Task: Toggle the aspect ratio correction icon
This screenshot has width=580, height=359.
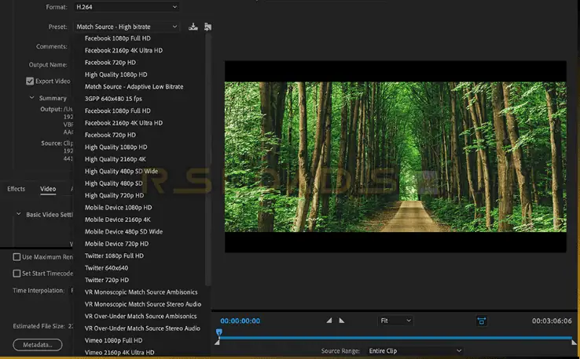Action: (481, 321)
